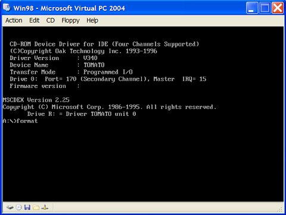286x215 pixels.
Task: Click the resize grip in status bar
Action: pos(281,210)
